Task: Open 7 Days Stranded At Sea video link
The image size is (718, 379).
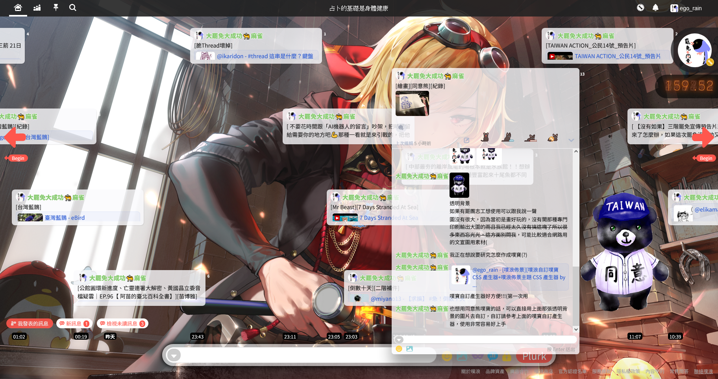Action: click(389, 217)
